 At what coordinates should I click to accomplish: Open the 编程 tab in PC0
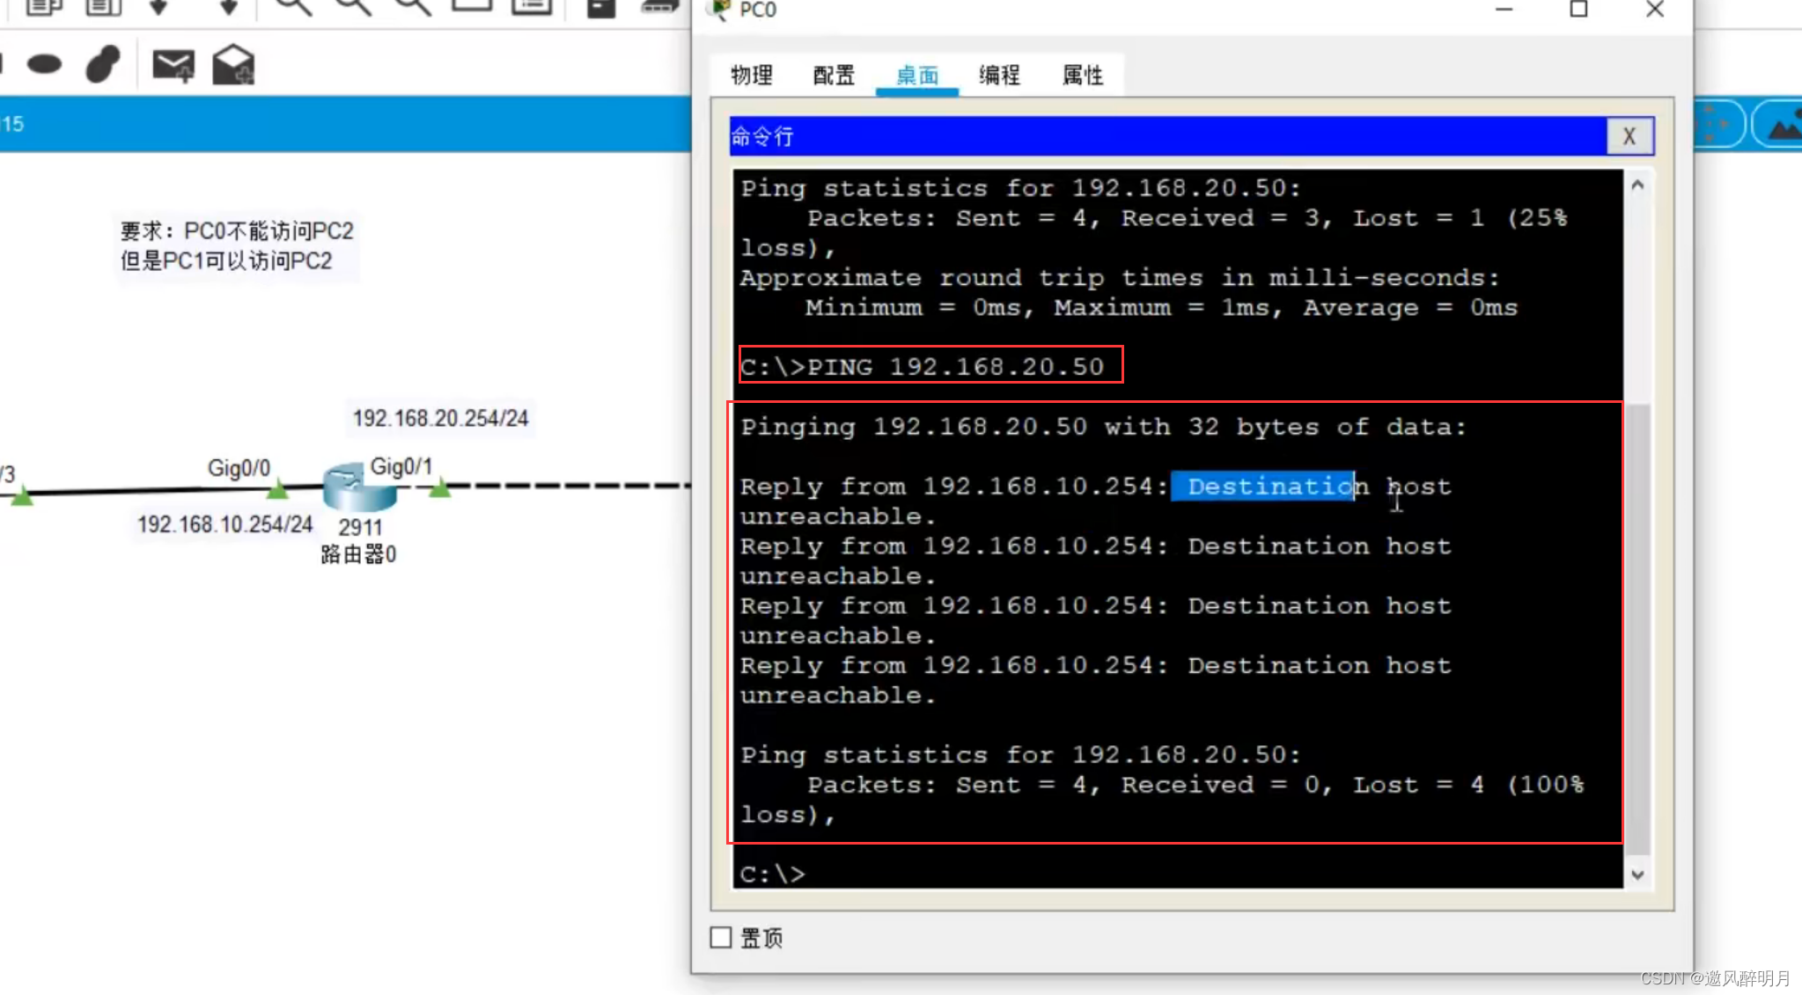tap(999, 76)
